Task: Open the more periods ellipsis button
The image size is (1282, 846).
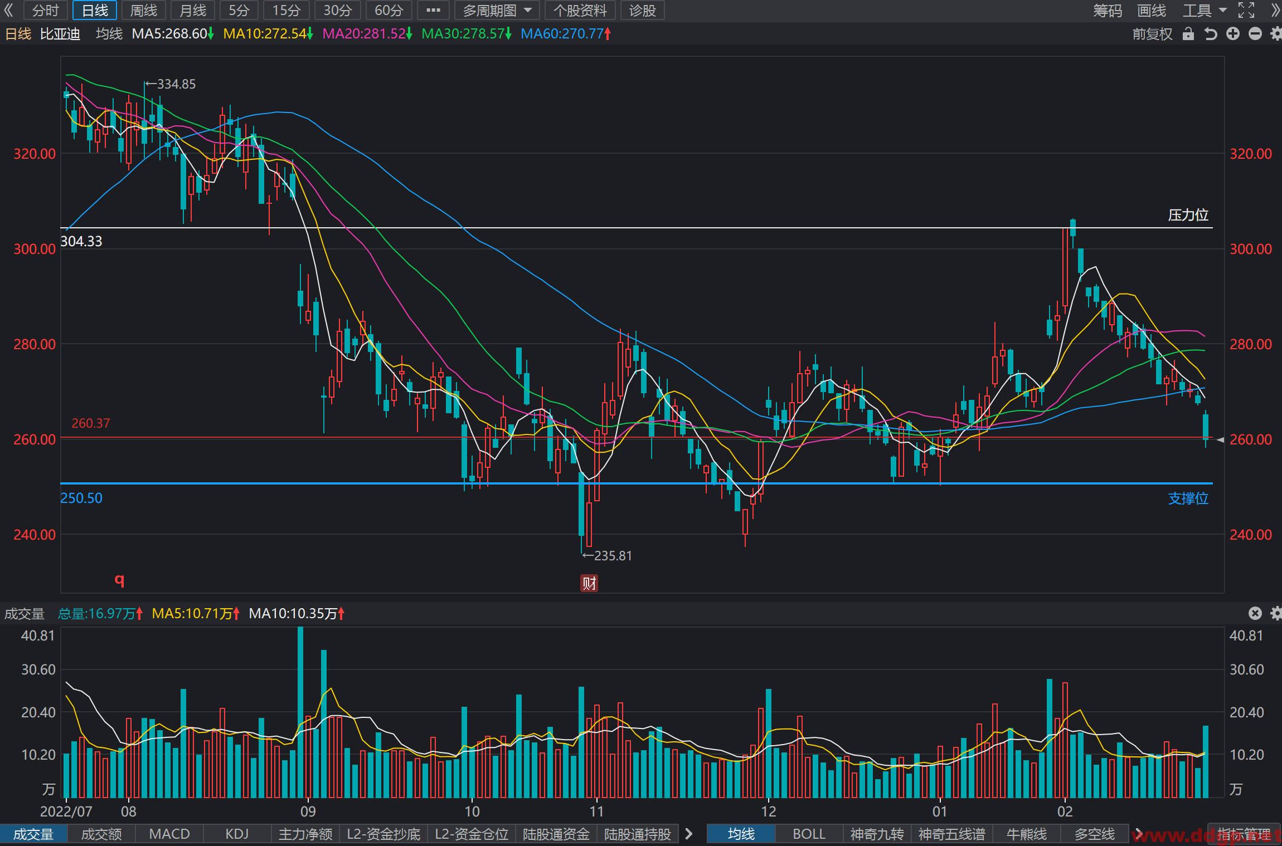Action: 433,10
